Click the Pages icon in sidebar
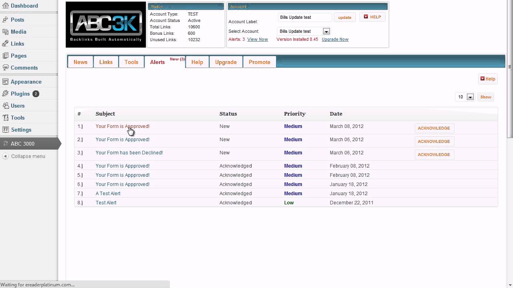 point(5,56)
